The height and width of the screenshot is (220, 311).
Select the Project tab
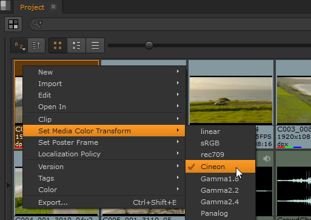pos(32,7)
